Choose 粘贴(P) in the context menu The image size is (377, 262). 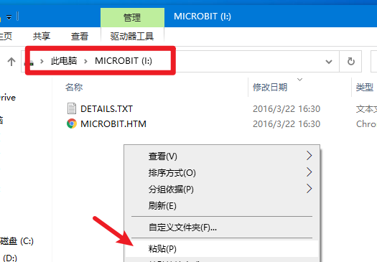click(x=222, y=248)
